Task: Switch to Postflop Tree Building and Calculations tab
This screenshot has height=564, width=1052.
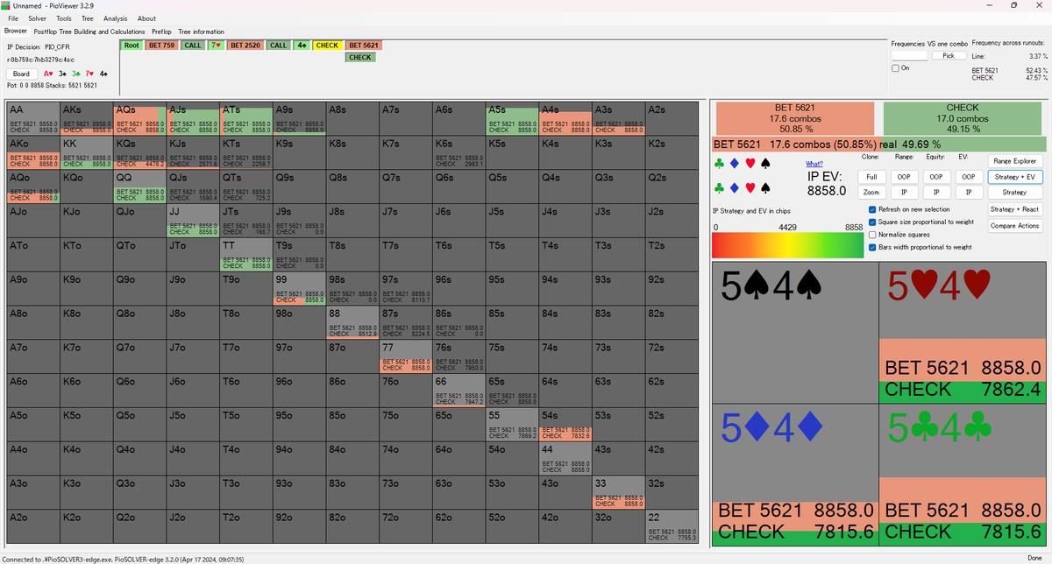Action: tap(89, 32)
